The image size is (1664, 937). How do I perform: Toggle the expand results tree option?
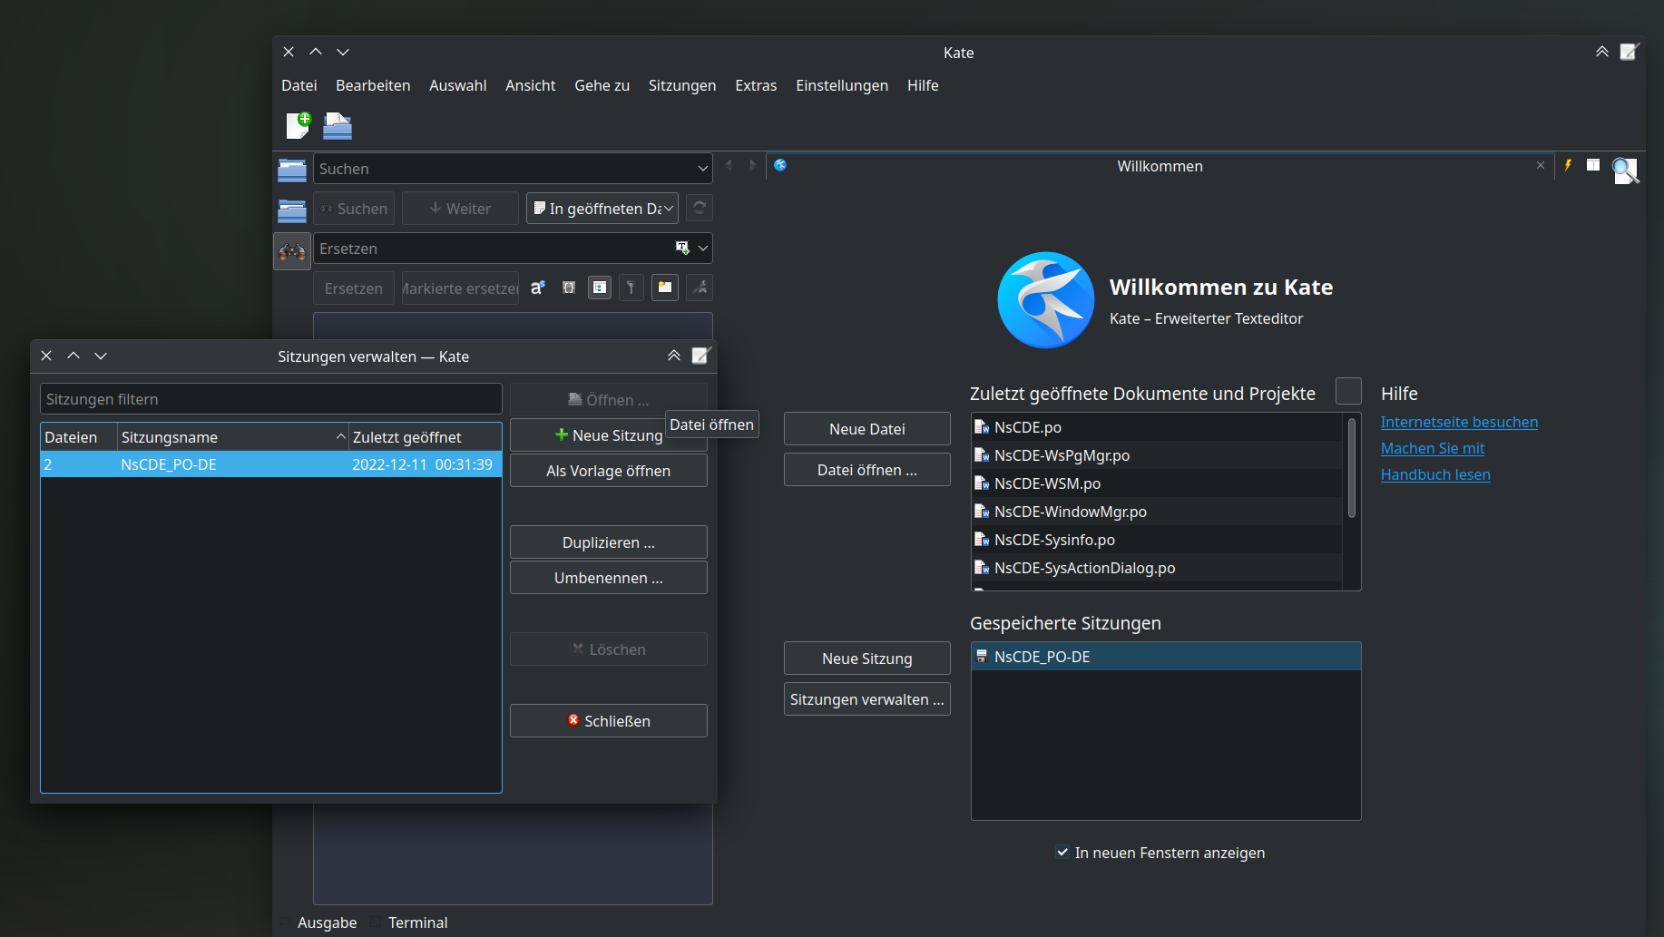coord(600,288)
